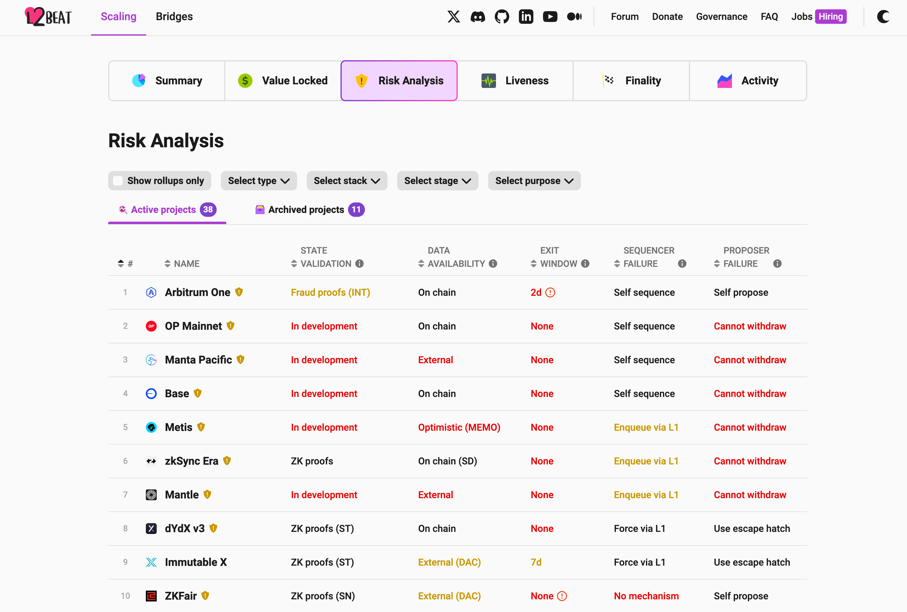Show the Active projects tab
Image resolution: width=907 pixels, height=612 pixels.
point(168,210)
